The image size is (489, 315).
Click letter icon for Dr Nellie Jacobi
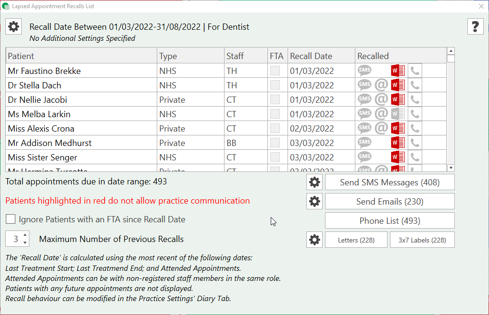[x=398, y=100]
